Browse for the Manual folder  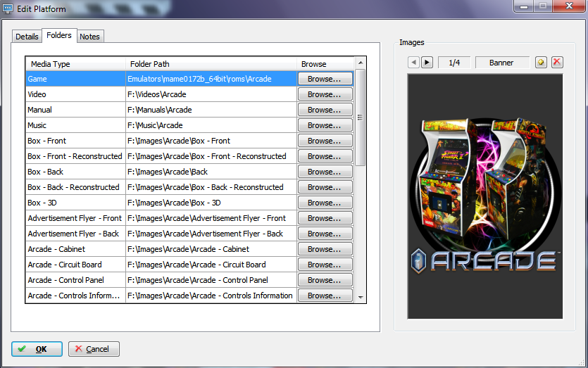(x=325, y=110)
